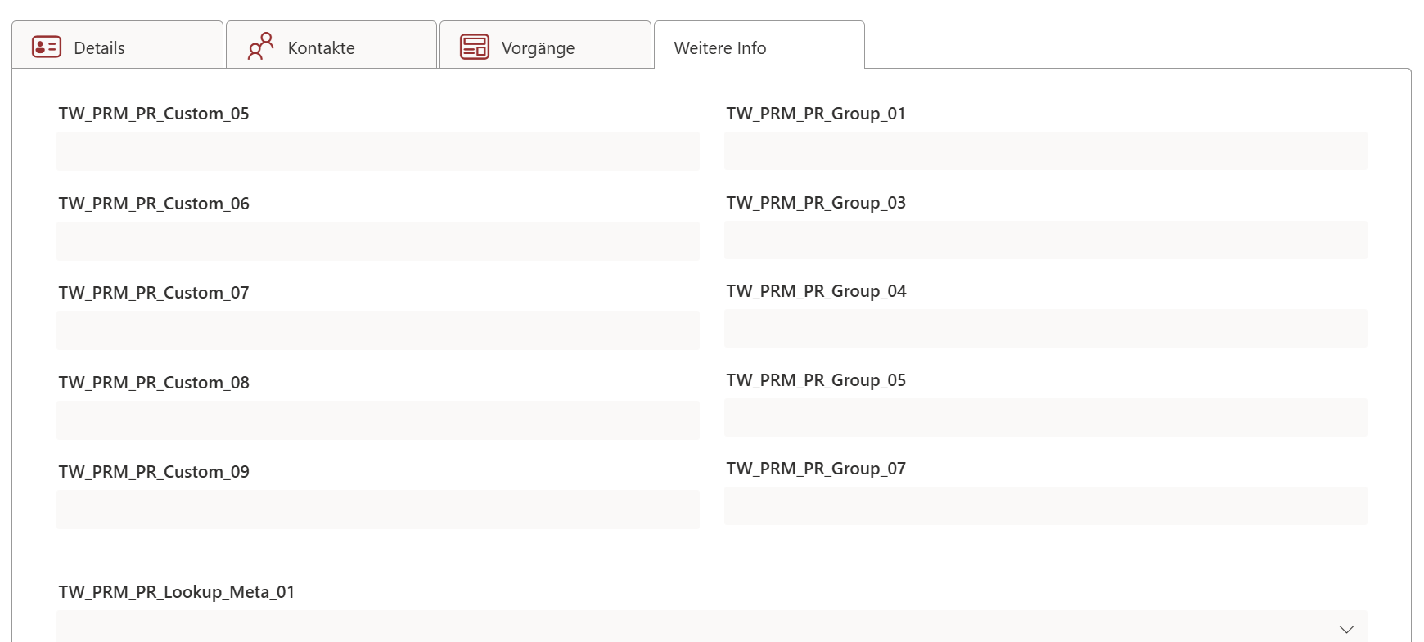The image size is (1424, 642).
Task: Click into the TW_PRM_PR_Custom_08 field
Action: 378,420
